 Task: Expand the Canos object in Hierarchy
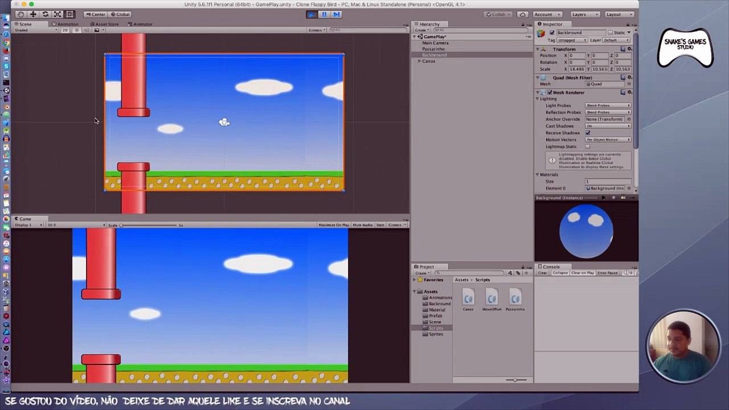coord(419,61)
